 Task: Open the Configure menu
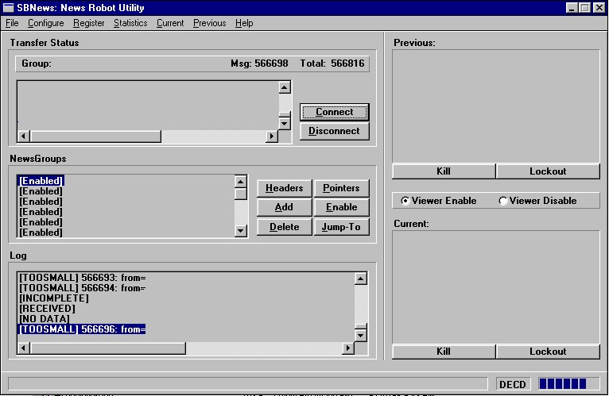tap(45, 23)
